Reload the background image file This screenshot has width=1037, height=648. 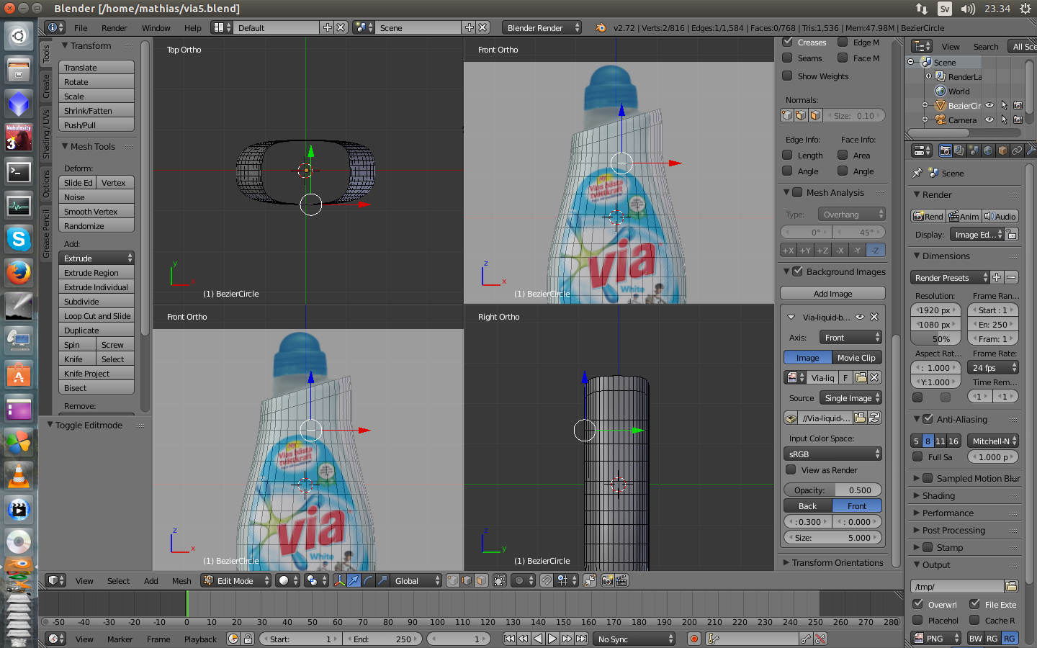point(874,418)
